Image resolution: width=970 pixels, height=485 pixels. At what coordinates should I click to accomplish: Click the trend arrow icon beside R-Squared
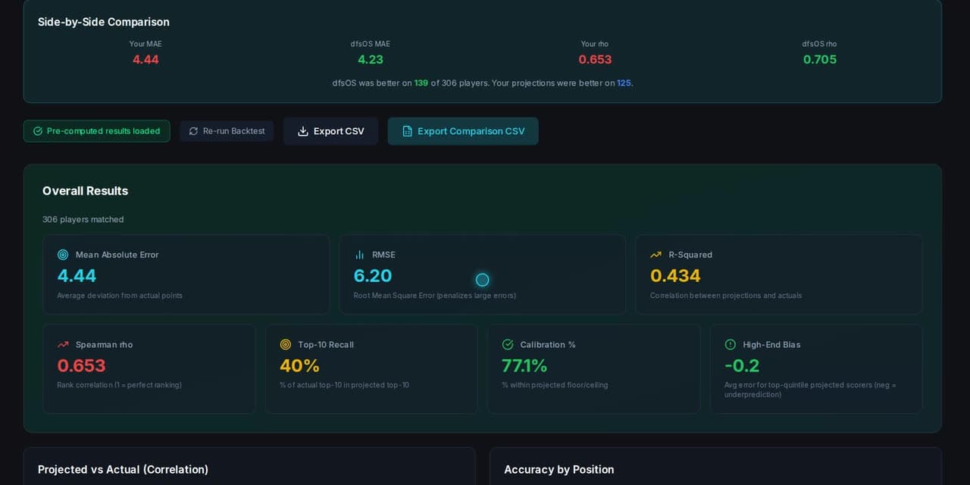(656, 255)
